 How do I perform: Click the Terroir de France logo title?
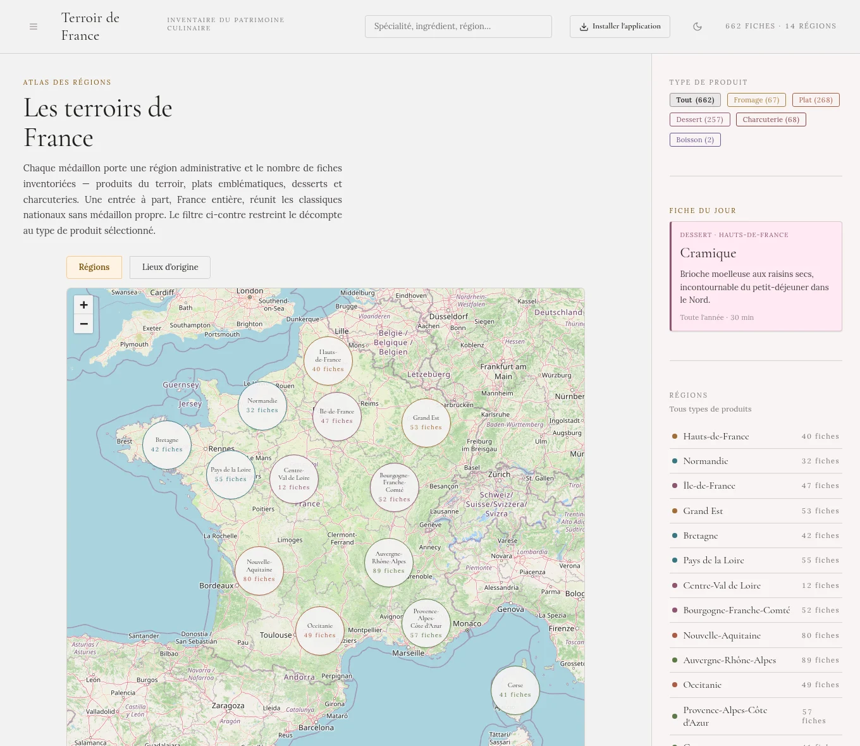pos(90,27)
